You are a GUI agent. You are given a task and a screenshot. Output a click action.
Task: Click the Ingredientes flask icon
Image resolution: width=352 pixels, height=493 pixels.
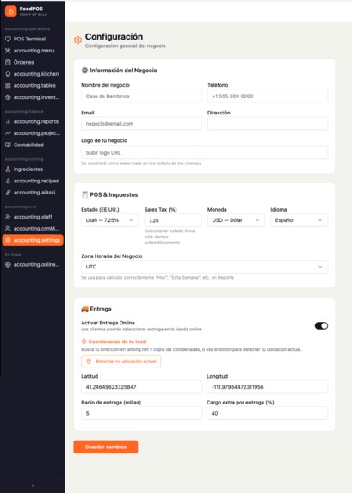[8, 169]
